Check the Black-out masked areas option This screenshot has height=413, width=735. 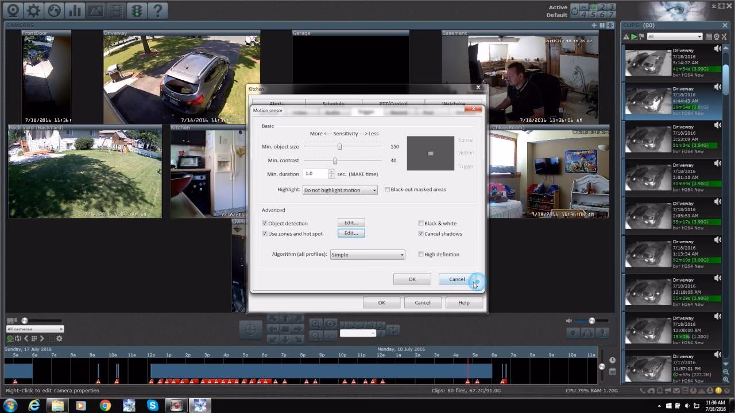388,189
